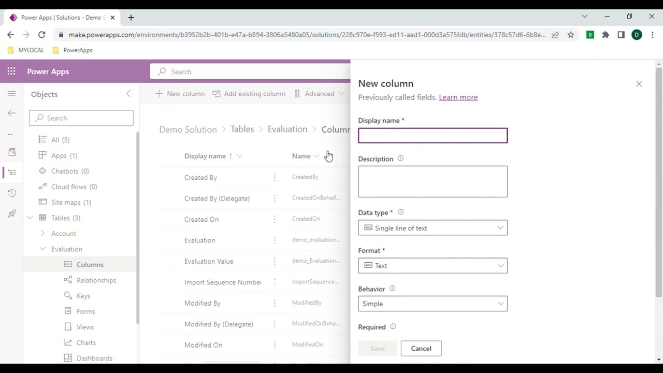The width and height of the screenshot is (663, 373).
Task: Open Charts under Evaluation
Action: 86,342
